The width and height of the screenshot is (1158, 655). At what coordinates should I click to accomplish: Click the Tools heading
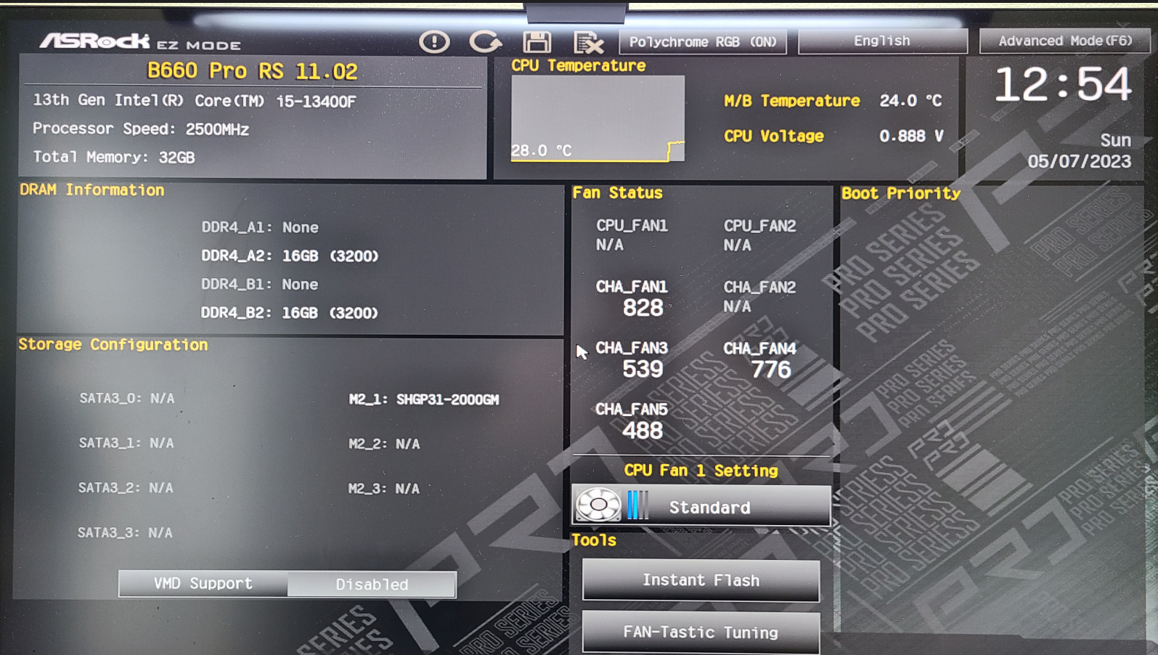pyautogui.click(x=594, y=540)
